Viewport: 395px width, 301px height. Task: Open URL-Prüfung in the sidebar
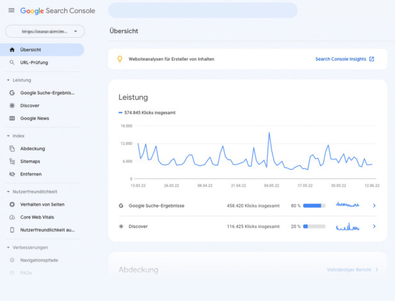point(34,63)
